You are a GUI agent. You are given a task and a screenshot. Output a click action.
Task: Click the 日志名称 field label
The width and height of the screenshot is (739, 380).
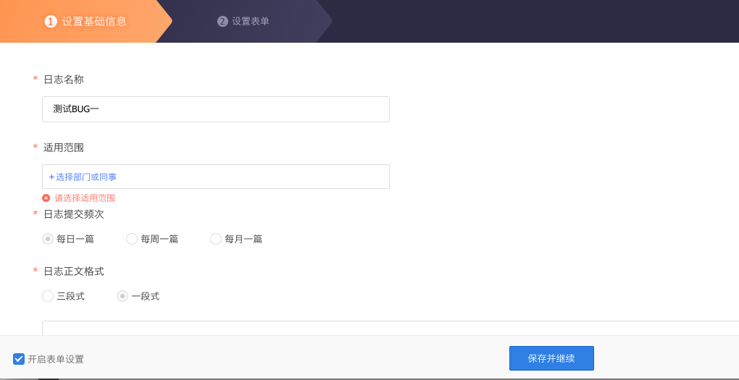click(64, 80)
